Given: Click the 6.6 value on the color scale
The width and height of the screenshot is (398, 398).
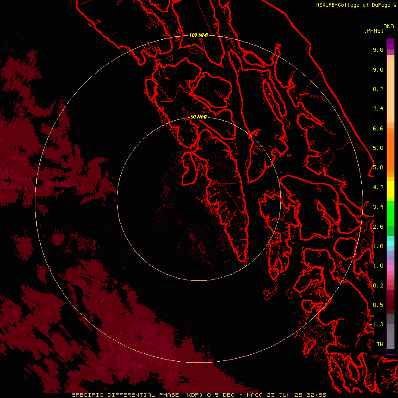Looking at the screenshot, I should [x=378, y=128].
